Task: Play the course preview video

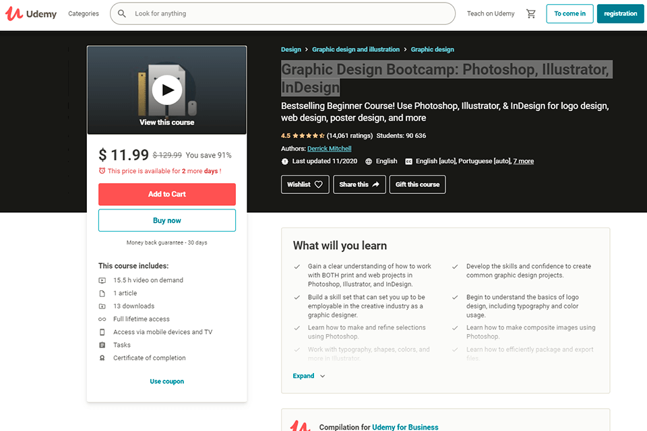Action: click(x=166, y=90)
